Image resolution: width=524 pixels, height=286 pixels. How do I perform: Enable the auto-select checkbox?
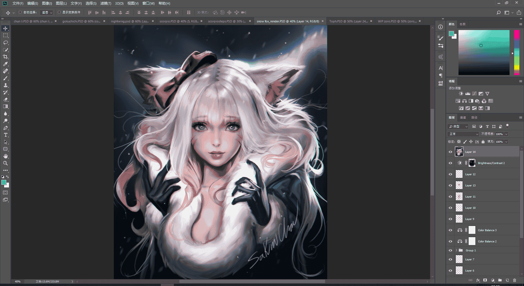[x=20, y=12]
